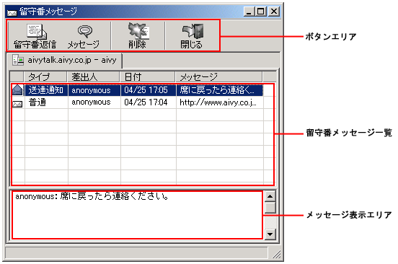Select the closed envelope icon of 普通 row
This screenshot has width=398, height=264.
(17, 104)
